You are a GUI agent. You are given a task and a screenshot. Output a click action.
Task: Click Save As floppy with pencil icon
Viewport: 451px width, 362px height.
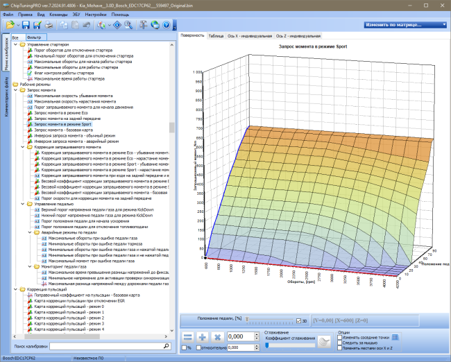pos(37,25)
